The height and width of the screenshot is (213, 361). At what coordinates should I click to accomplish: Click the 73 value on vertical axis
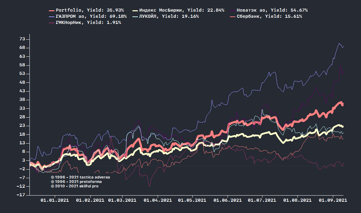[x=23, y=39]
